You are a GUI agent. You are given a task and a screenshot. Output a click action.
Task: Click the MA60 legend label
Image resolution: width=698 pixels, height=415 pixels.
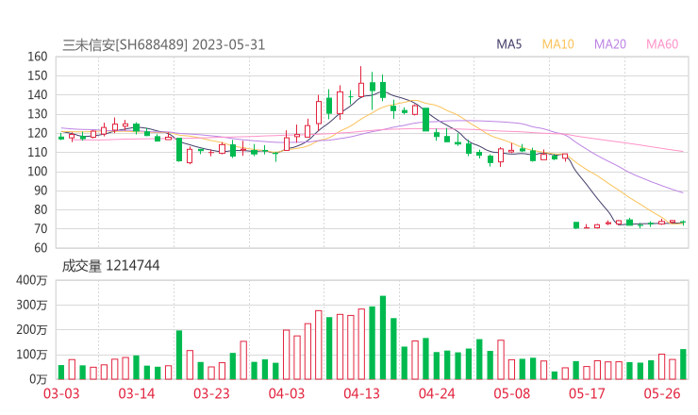(662, 44)
